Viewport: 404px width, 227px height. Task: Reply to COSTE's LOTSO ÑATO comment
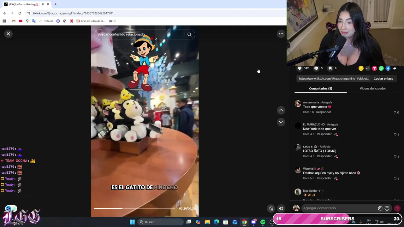pyautogui.click(x=324, y=156)
